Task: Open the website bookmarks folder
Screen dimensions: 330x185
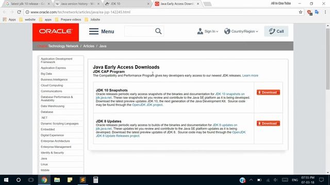Action: click(27, 20)
